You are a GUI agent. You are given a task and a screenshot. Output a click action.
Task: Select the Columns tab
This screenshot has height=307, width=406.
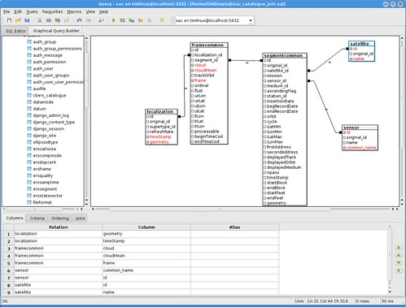coord(15,218)
